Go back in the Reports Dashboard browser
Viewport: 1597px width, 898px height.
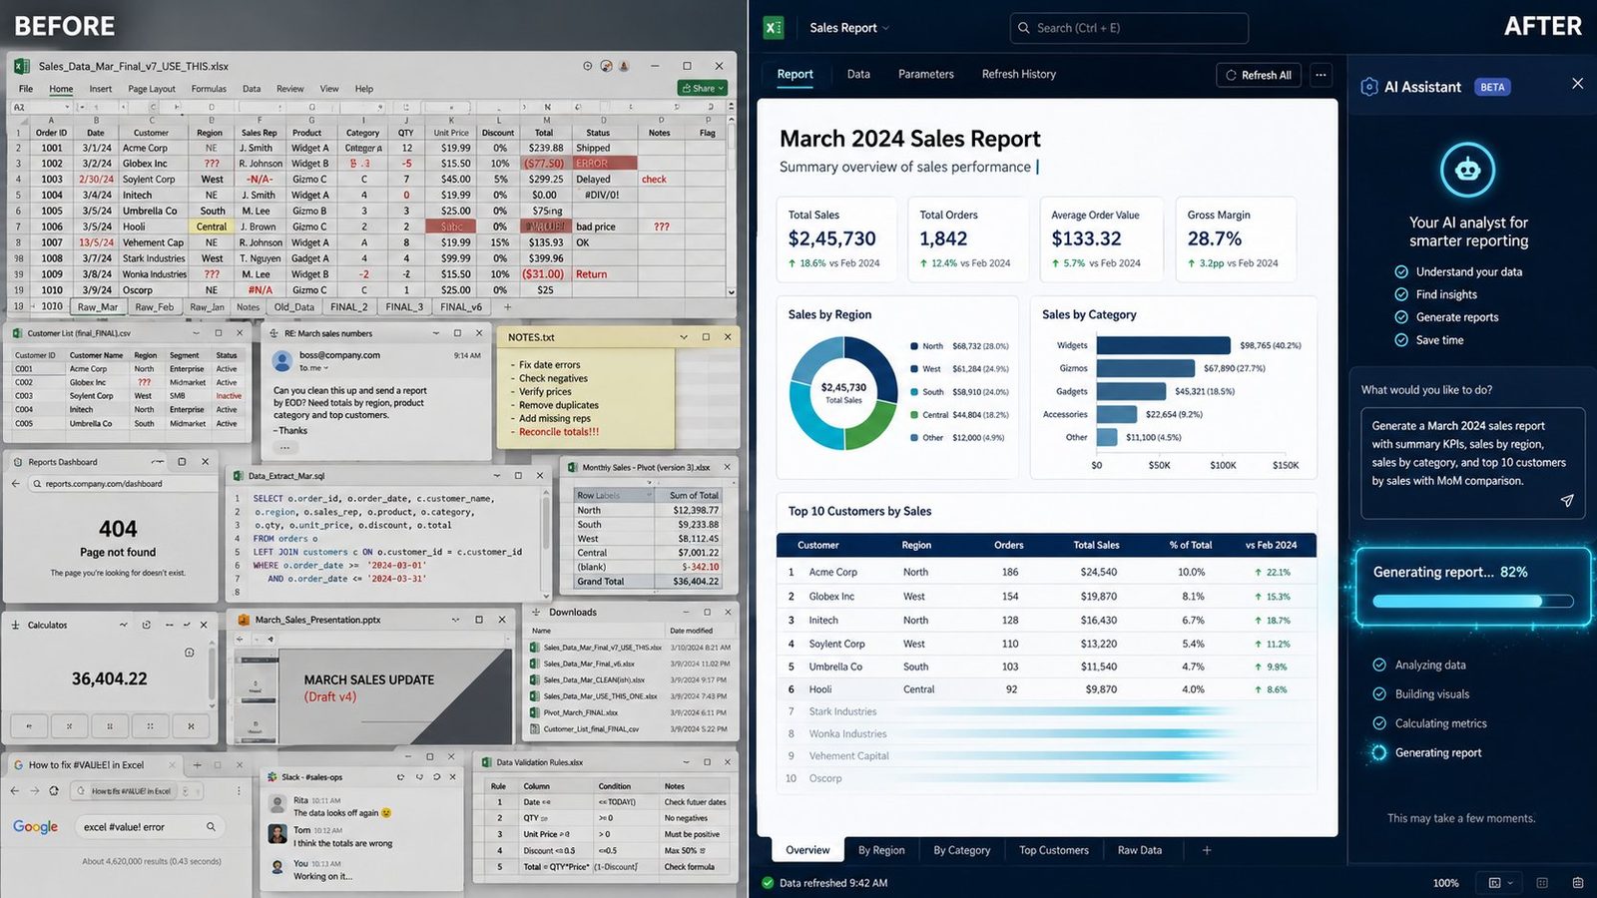tap(15, 484)
